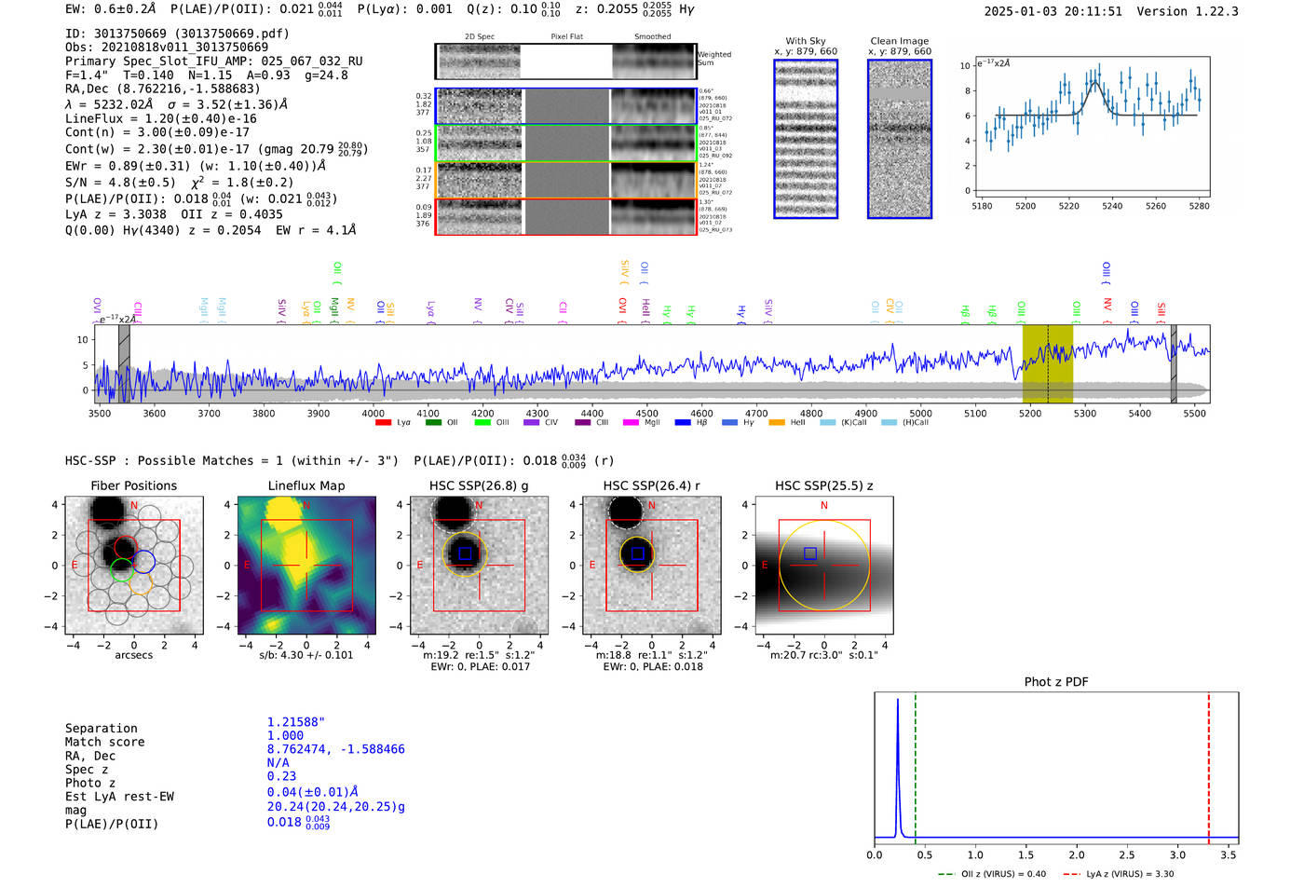Click the hatched gray band near 5460 Å
This screenshot has width=1304, height=888.
1174,363
